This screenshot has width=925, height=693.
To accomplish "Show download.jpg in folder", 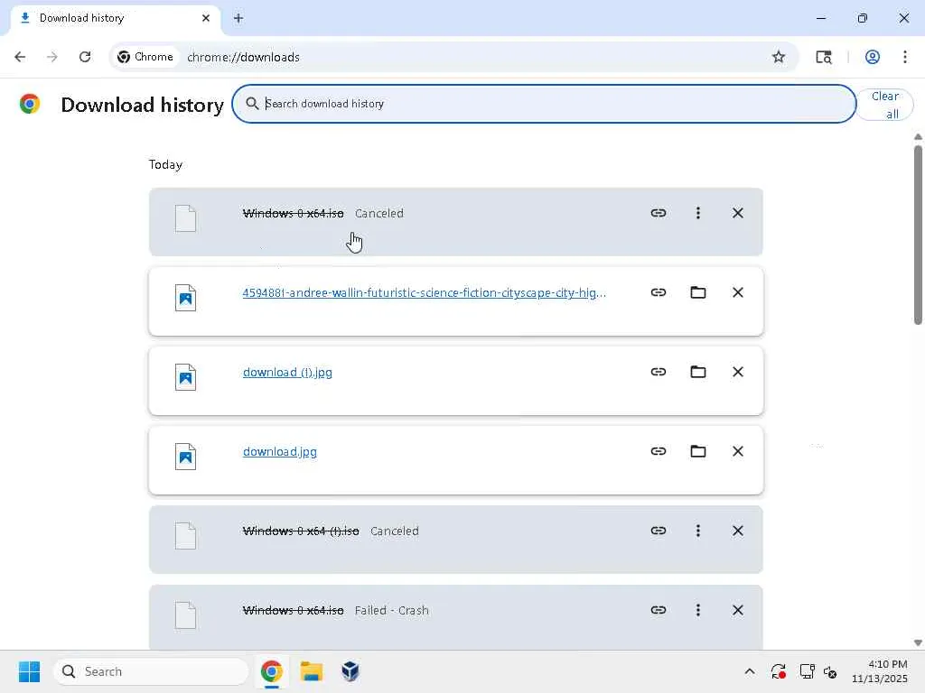I will pyautogui.click(x=698, y=451).
